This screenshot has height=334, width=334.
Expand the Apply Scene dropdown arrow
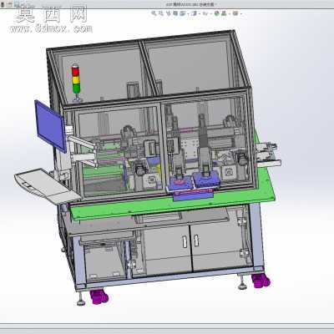tap(230, 13)
